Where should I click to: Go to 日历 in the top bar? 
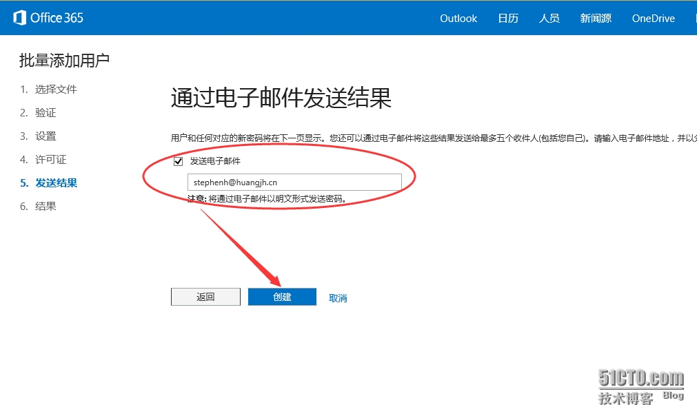(x=508, y=19)
